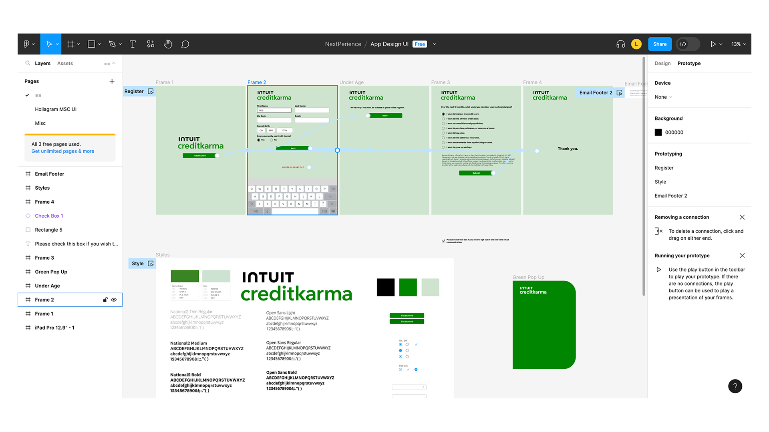Click the headphones audio icon
769x432 pixels.
coord(620,44)
